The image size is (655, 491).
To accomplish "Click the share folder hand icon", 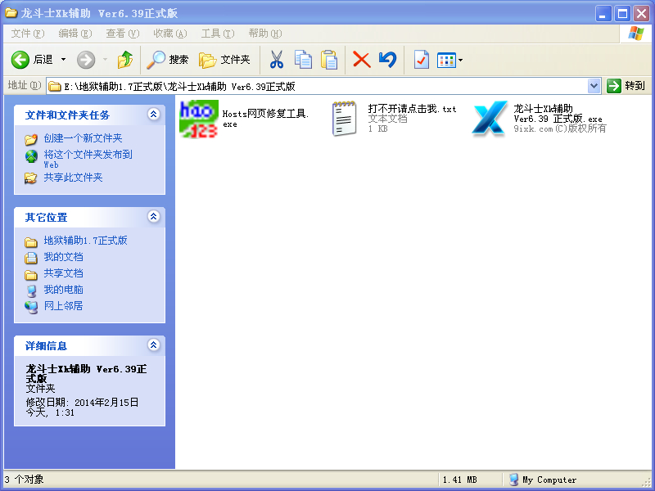I will tap(30, 178).
